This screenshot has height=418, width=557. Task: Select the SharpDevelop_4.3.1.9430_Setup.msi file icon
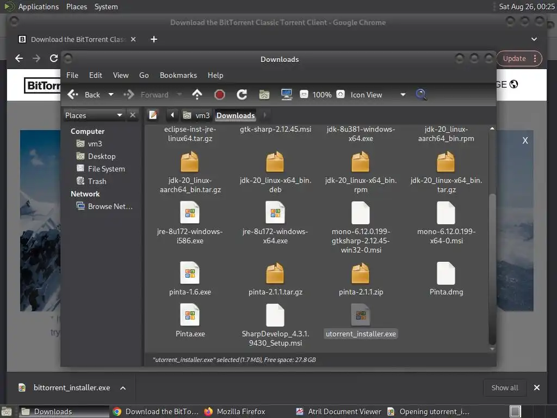(275, 315)
